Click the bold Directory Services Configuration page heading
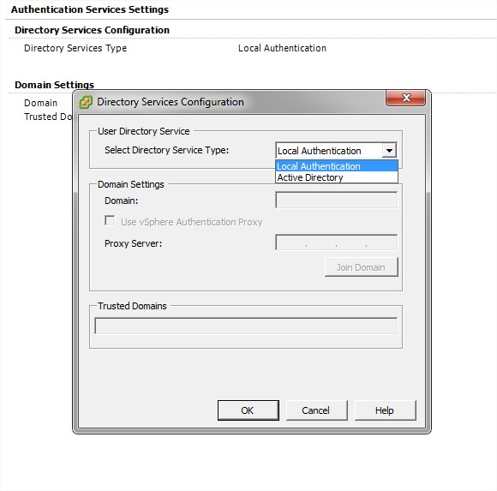 (x=93, y=30)
